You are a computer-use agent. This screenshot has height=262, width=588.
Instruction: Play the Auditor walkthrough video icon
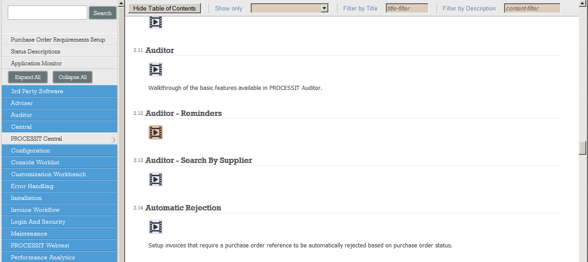[x=156, y=69]
